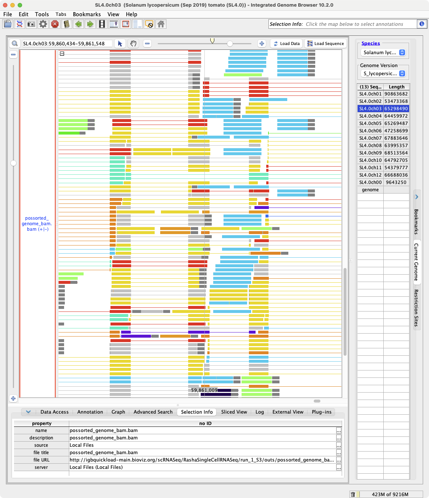Image resolution: width=429 pixels, height=498 pixels.
Task: Switch to the Advanced Search tab
Action: point(153,412)
